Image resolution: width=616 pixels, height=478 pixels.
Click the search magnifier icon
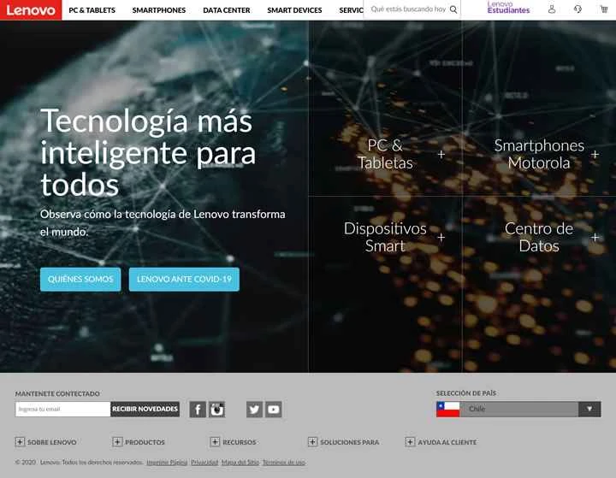[x=453, y=10]
